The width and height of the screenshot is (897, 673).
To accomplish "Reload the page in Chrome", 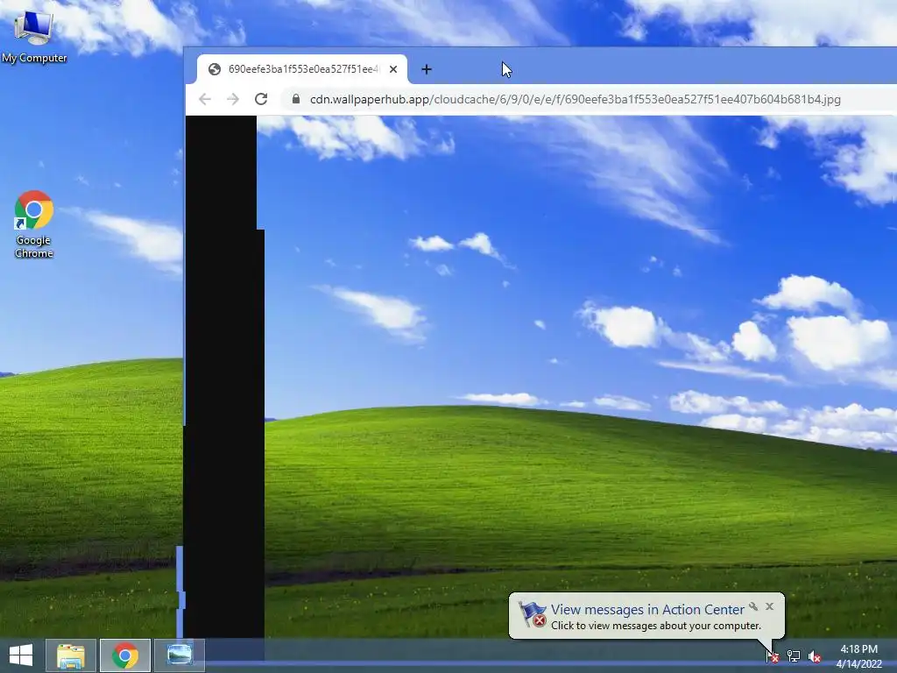I will pos(261,99).
